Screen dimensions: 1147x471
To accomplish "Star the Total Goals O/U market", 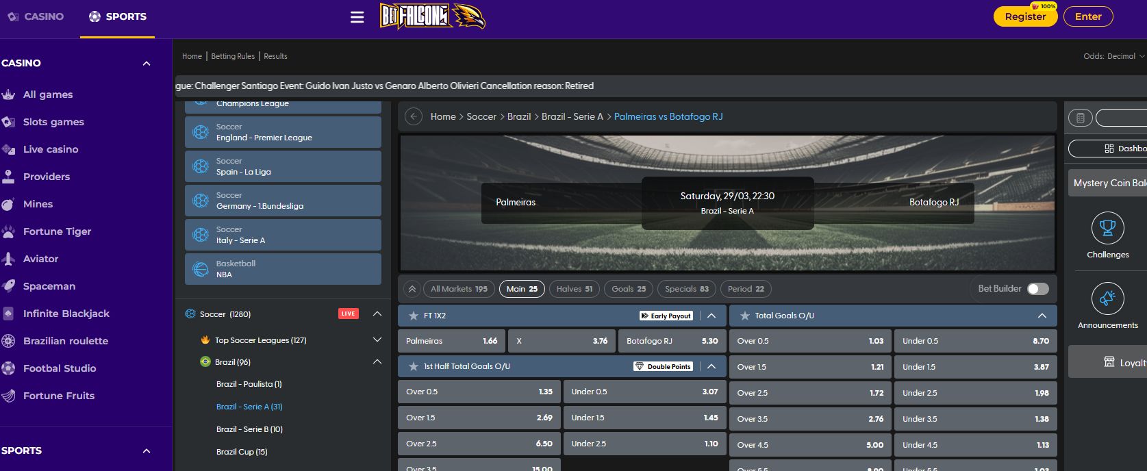I will pos(744,316).
